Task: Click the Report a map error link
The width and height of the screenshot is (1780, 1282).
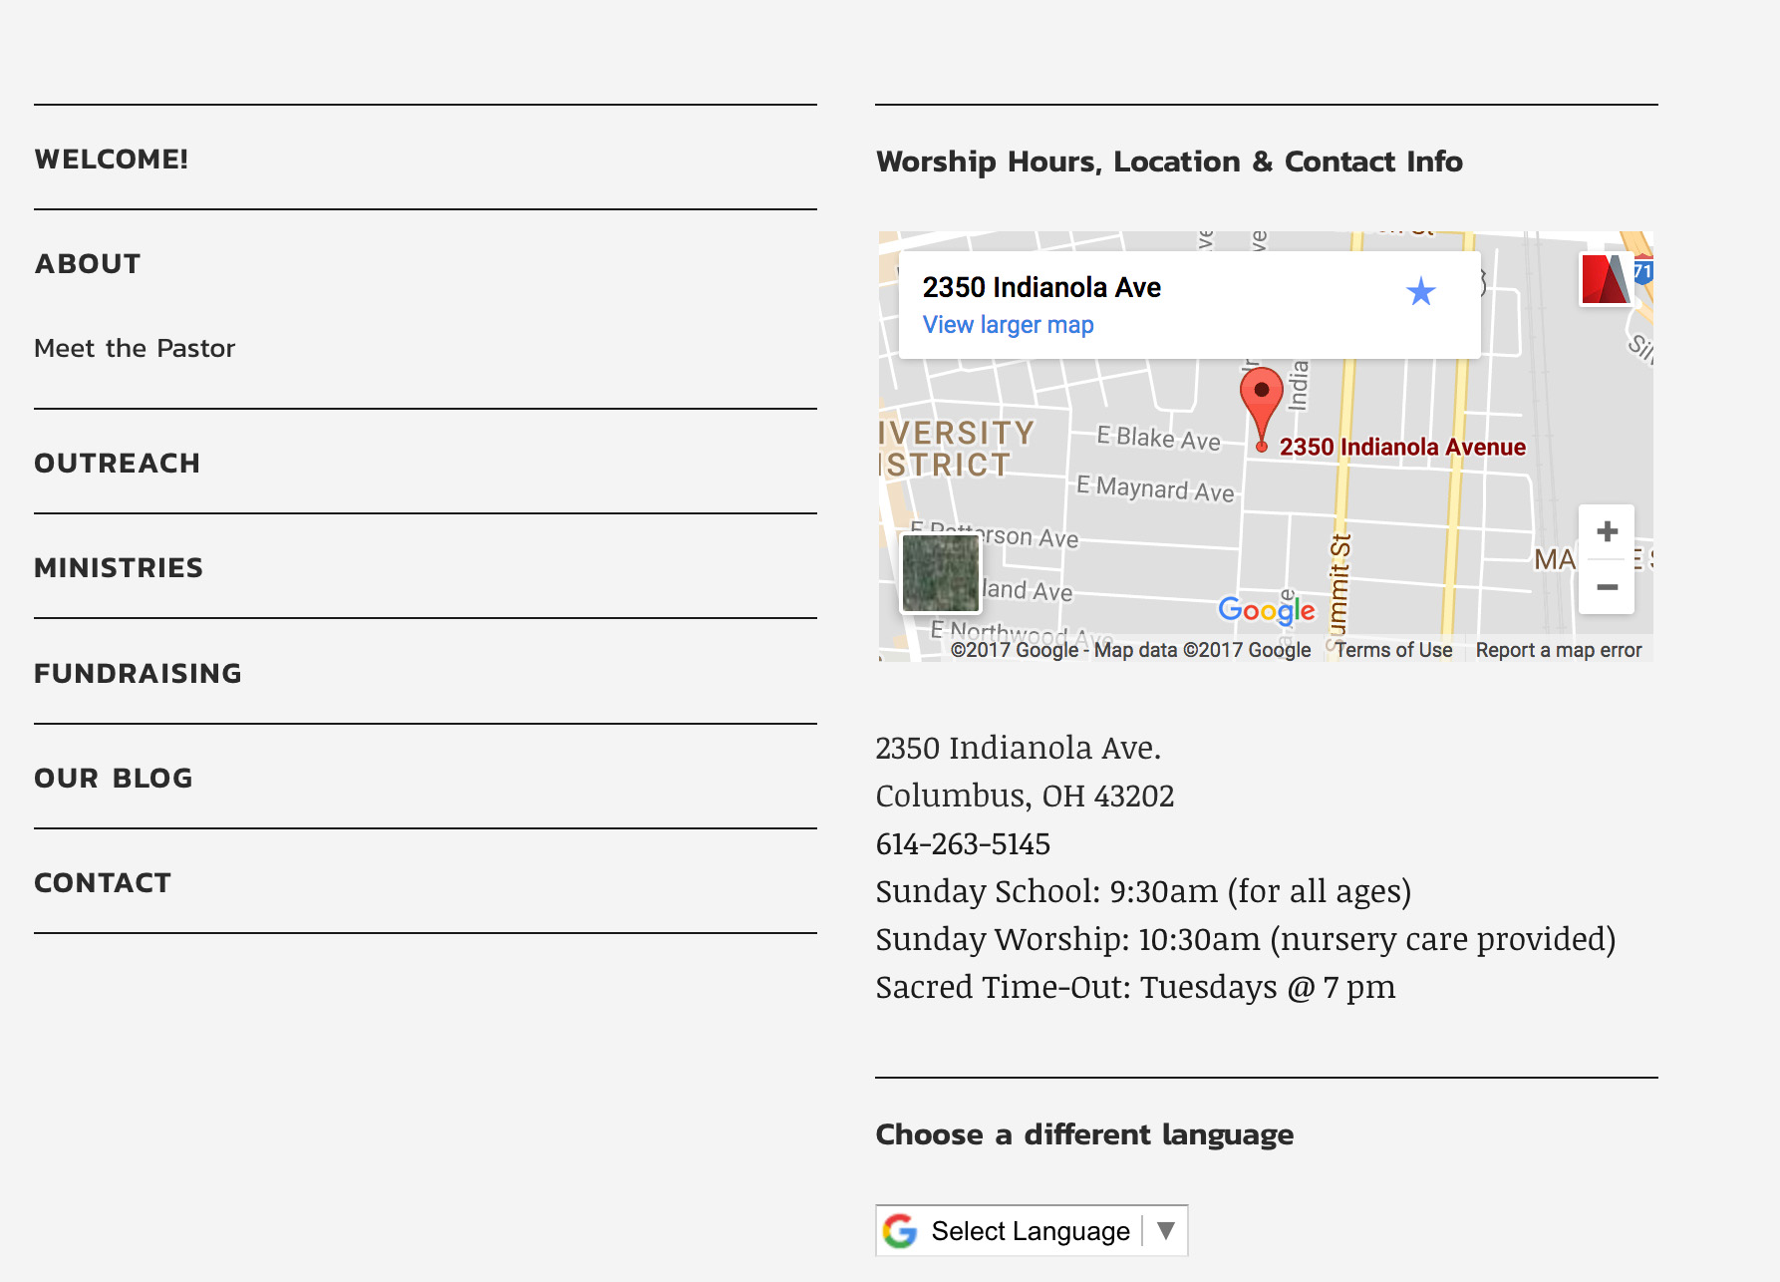Action: pos(1558,650)
